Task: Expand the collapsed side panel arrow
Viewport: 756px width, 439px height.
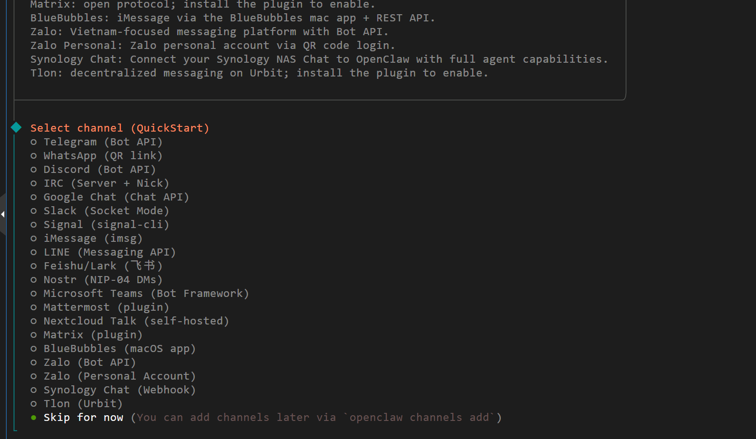Action: (x=3, y=214)
